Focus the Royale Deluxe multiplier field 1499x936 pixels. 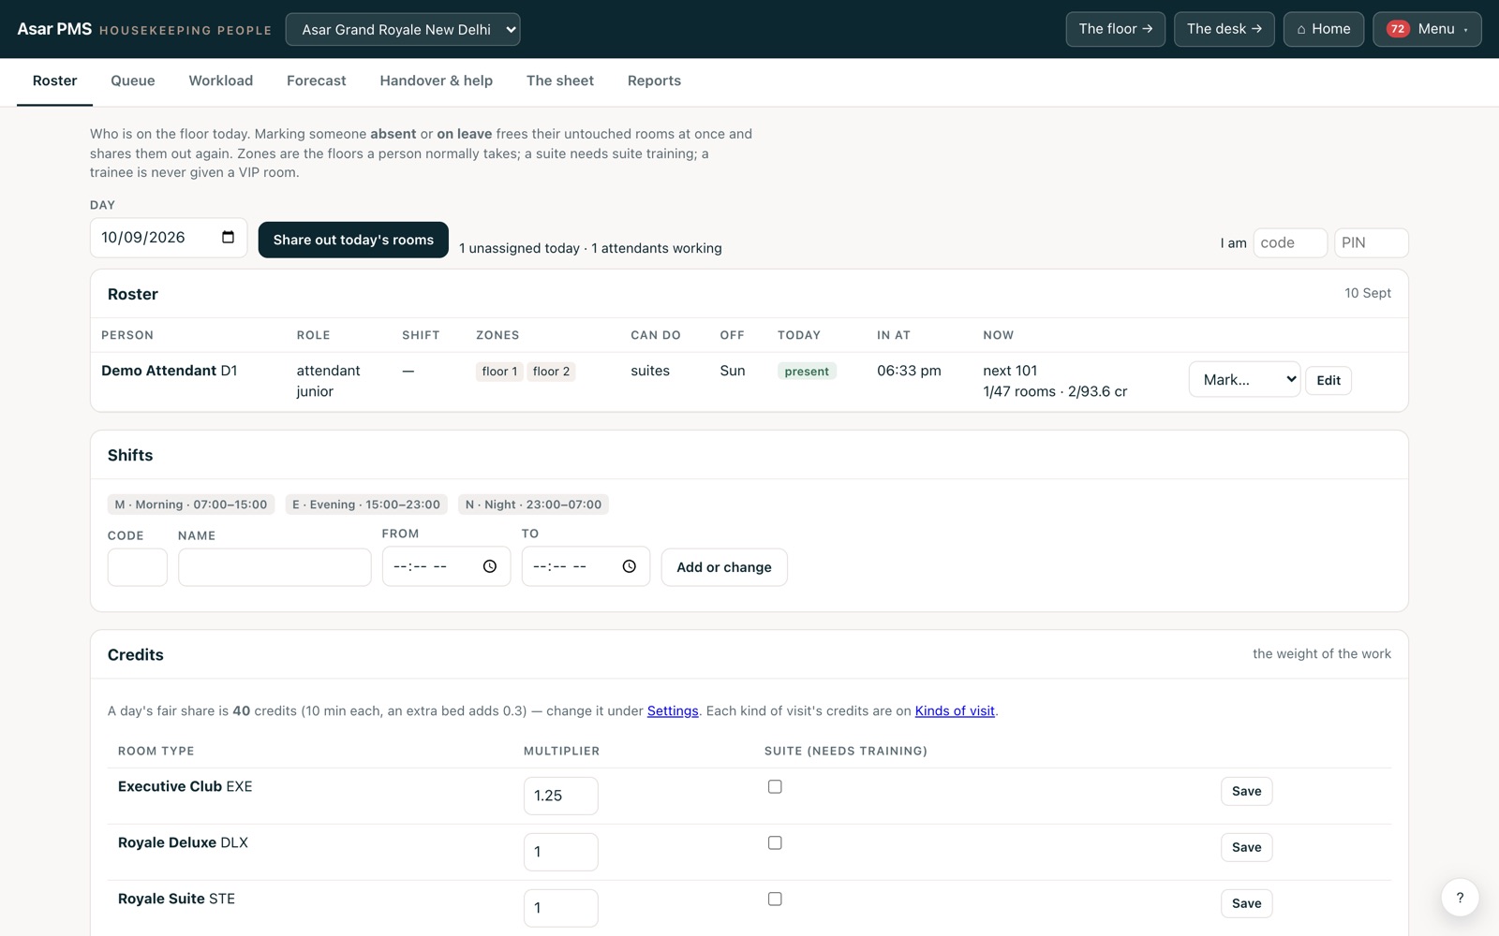click(x=560, y=852)
